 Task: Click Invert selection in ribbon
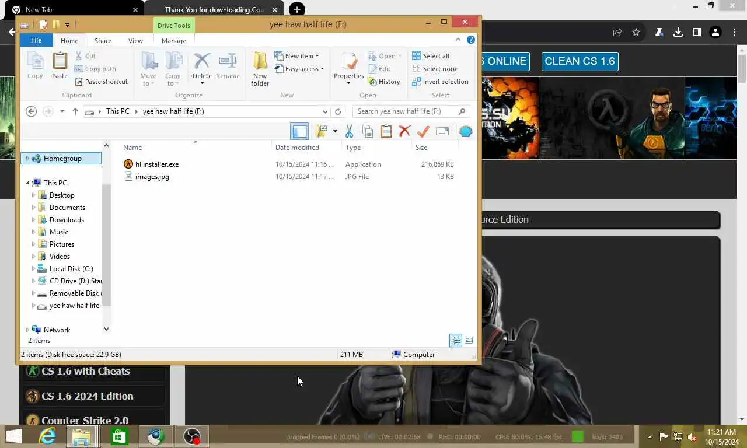tap(440, 82)
